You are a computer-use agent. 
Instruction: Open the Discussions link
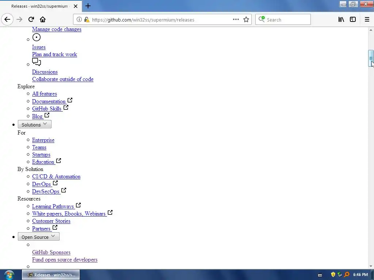click(x=45, y=72)
